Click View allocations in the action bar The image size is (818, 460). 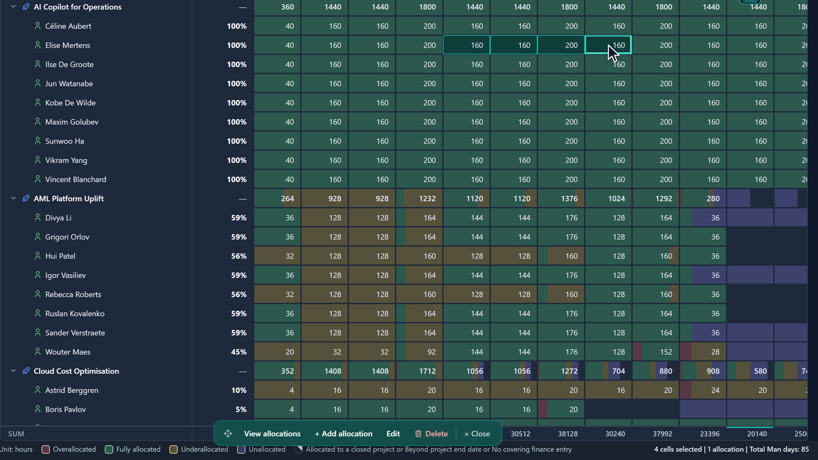point(272,434)
